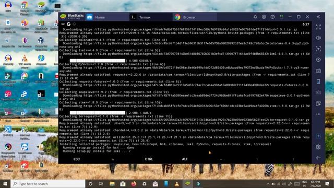Open Firefox on the taskbar

coord(134,184)
